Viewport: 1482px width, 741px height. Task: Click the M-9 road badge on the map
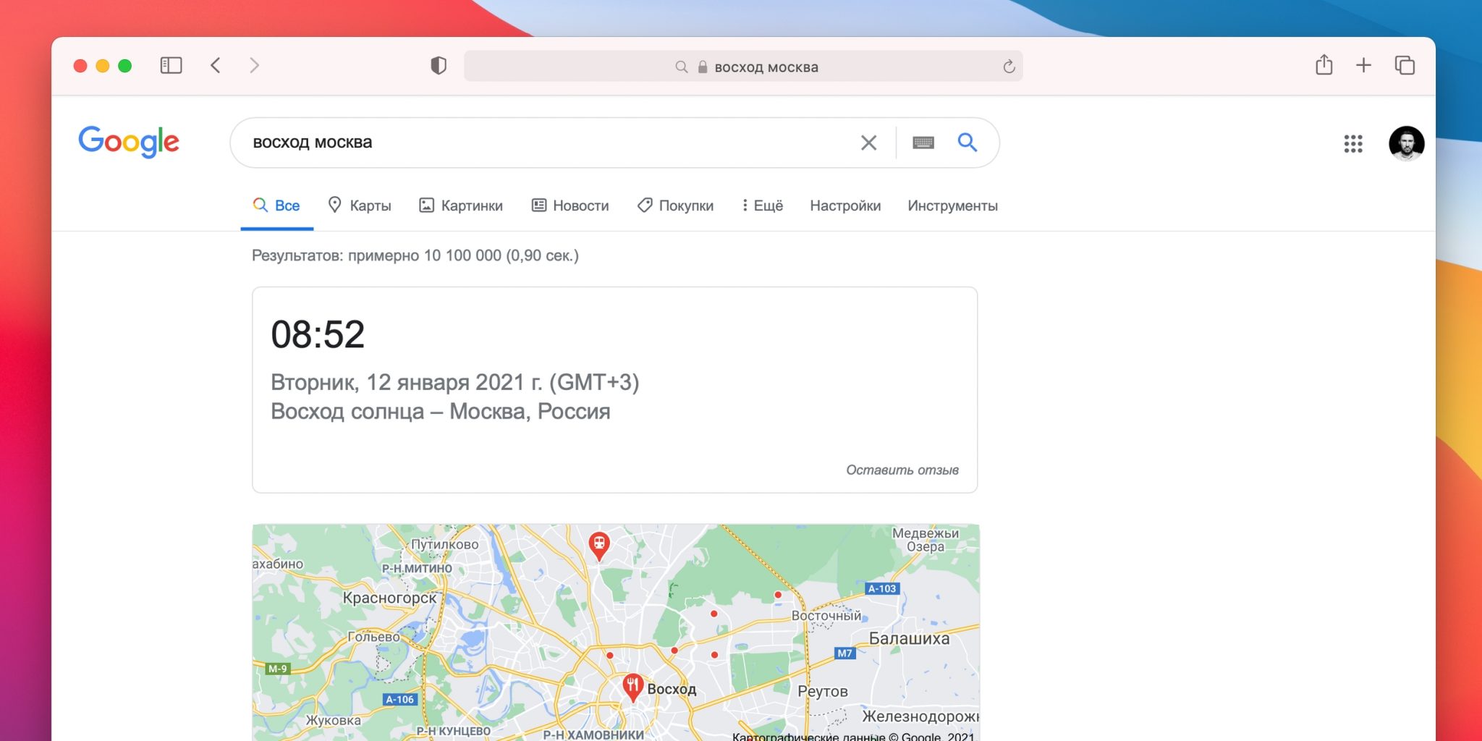point(278,669)
